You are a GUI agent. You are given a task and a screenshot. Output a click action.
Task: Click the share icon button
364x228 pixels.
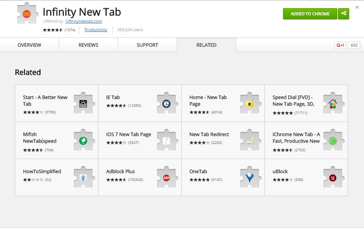click(x=344, y=14)
